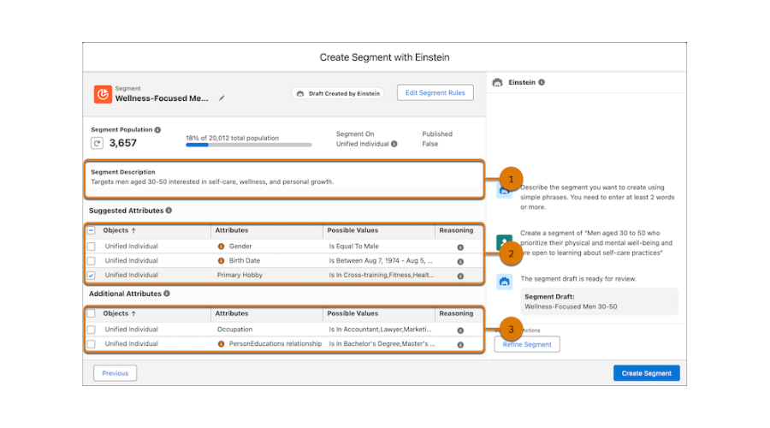Image resolution: width=770 pixels, height=428 pixels.
Task: Click Primary Hobby attribute cell
Action: coord(240,275)
